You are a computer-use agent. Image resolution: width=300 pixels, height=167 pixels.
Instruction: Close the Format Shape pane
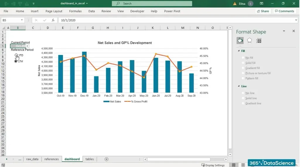(x=294, y=31)
